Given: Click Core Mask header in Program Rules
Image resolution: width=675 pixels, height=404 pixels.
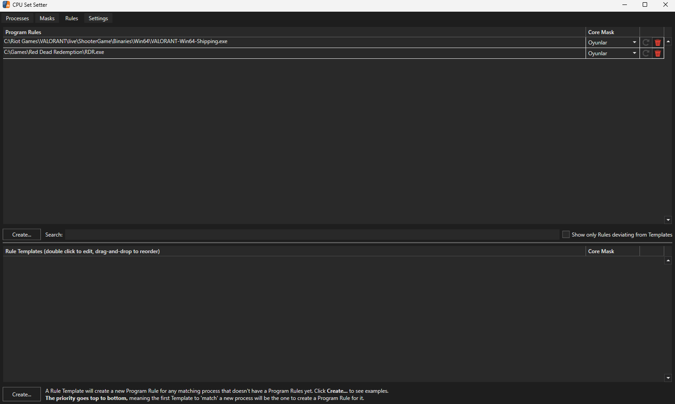Looking at the screenshot, I should (x=613, y=32).
